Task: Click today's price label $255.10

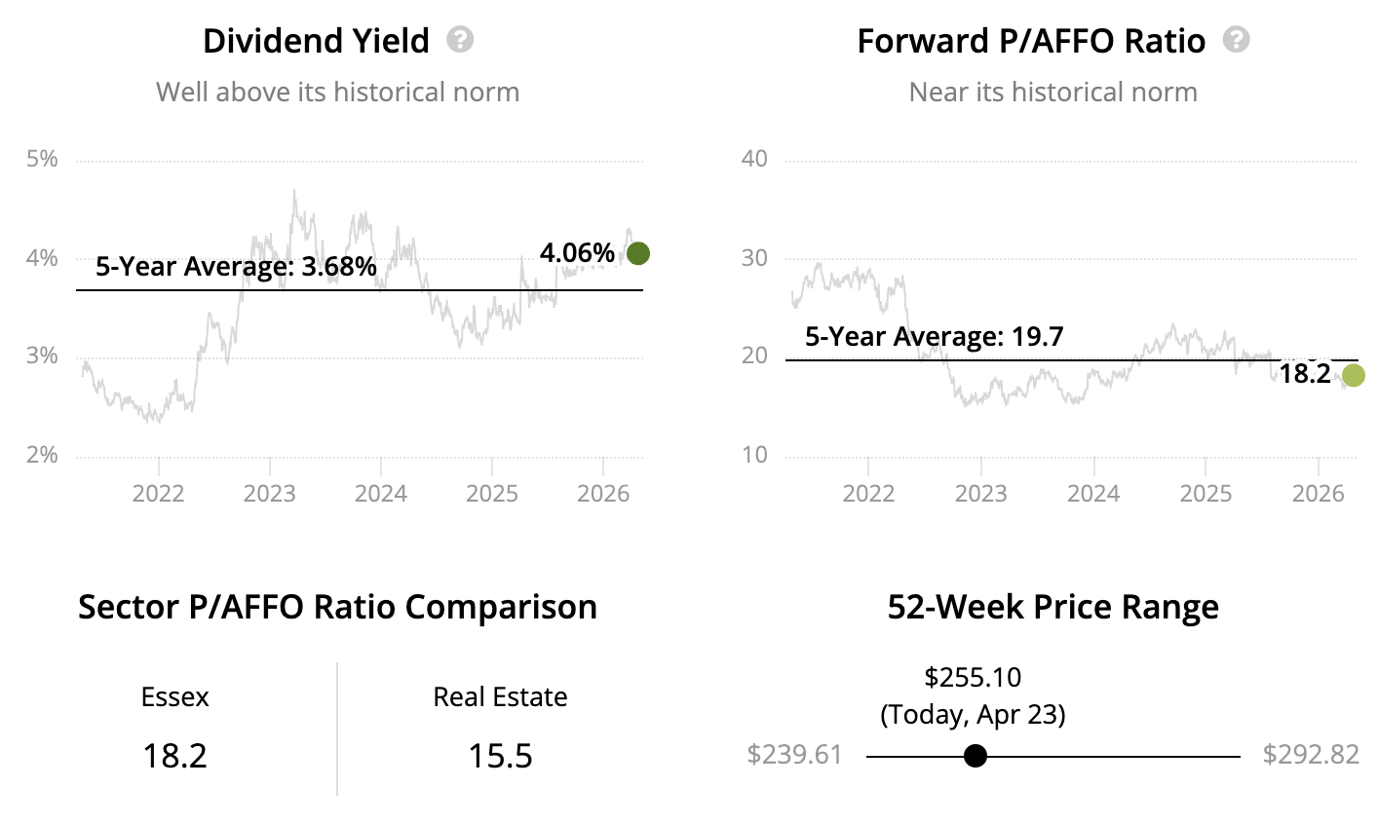Action: 973,677
